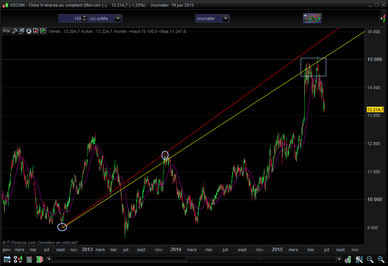388x266 pixels.
Task: Click the Prix panel label
Action: click(x=7, y=31)
